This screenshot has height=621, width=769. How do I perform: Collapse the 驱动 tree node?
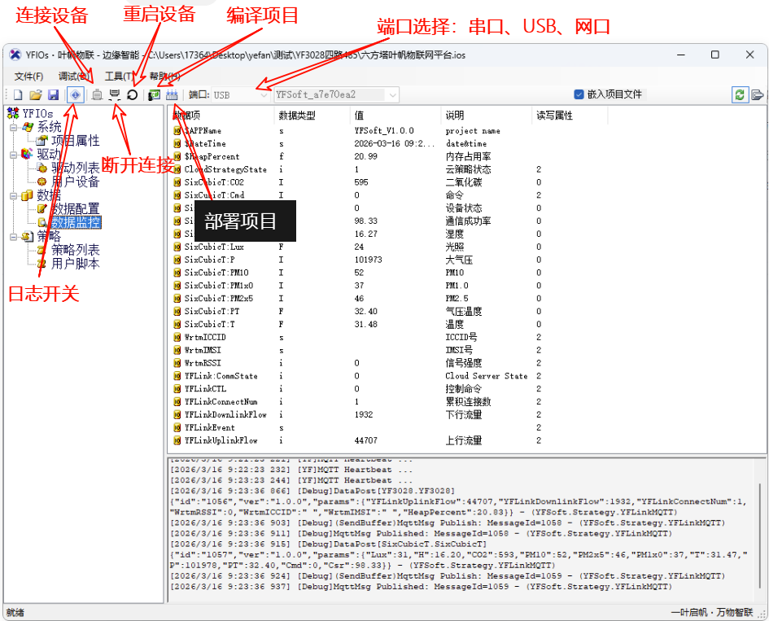13,155
